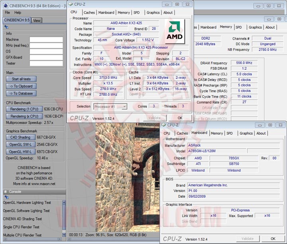Open Graphics tab in front CPU-Z window
The width and height of the screenshot is (287, 244).
[x=153, y=12]
